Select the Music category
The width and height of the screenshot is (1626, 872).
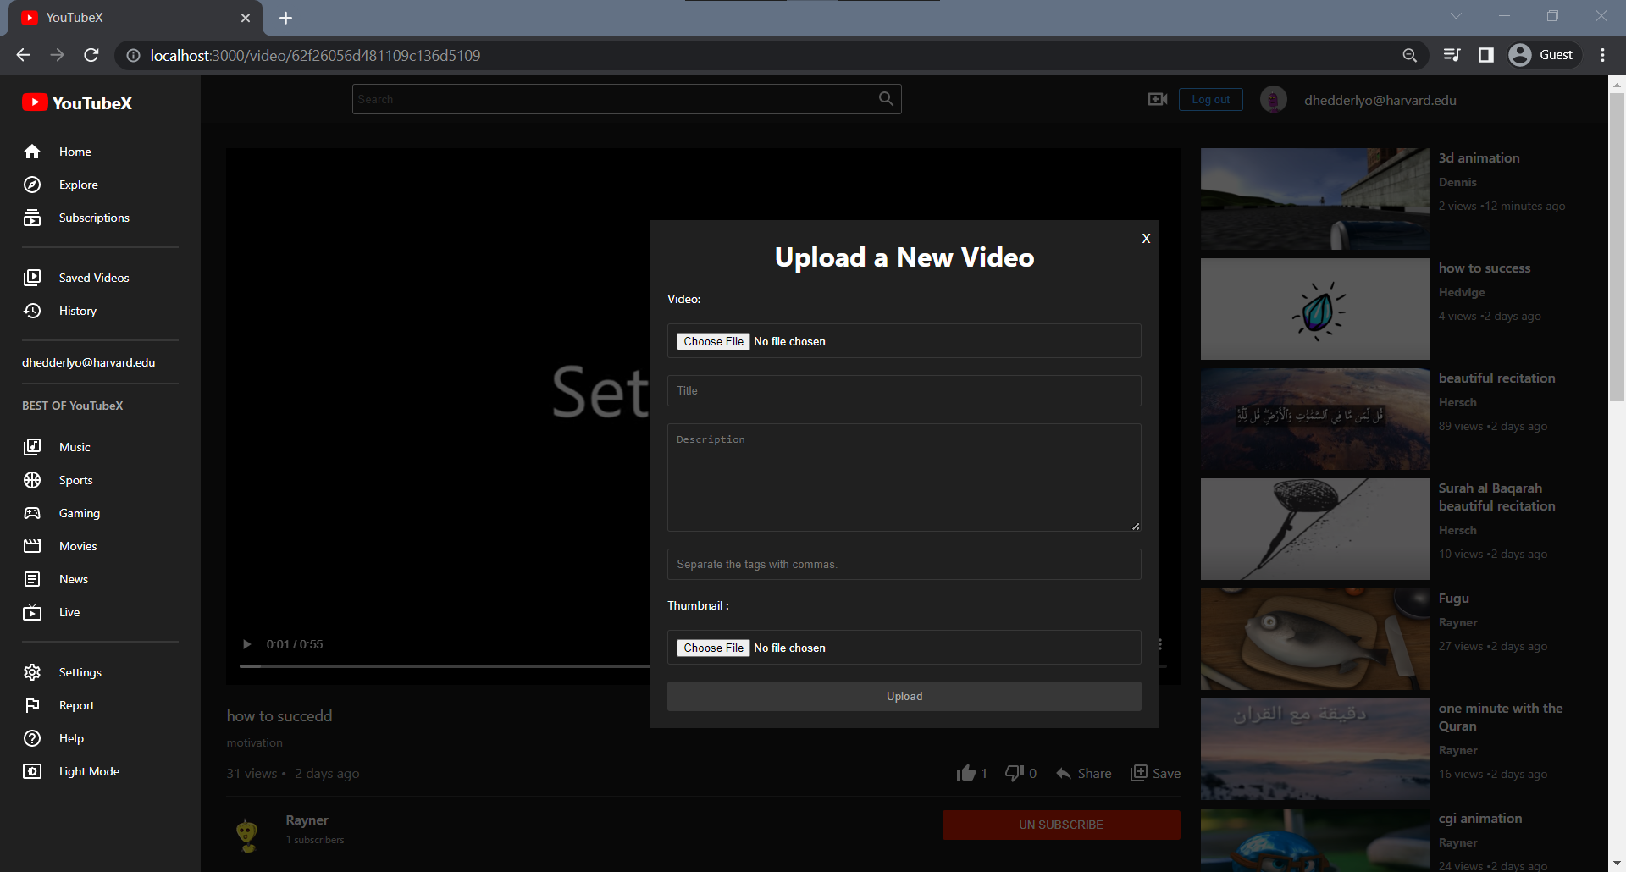pyautogui.click(x=75, y=447)
